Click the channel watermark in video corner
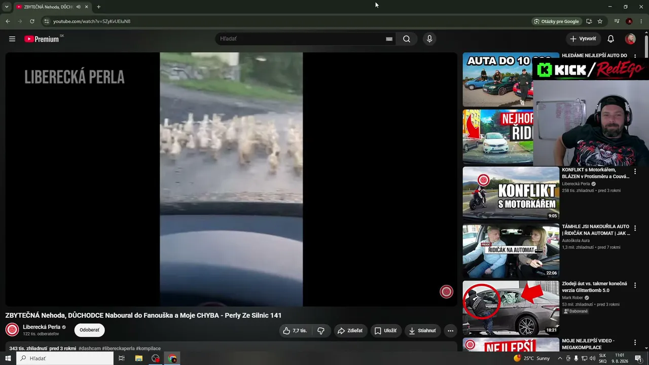 pos(446,291)
